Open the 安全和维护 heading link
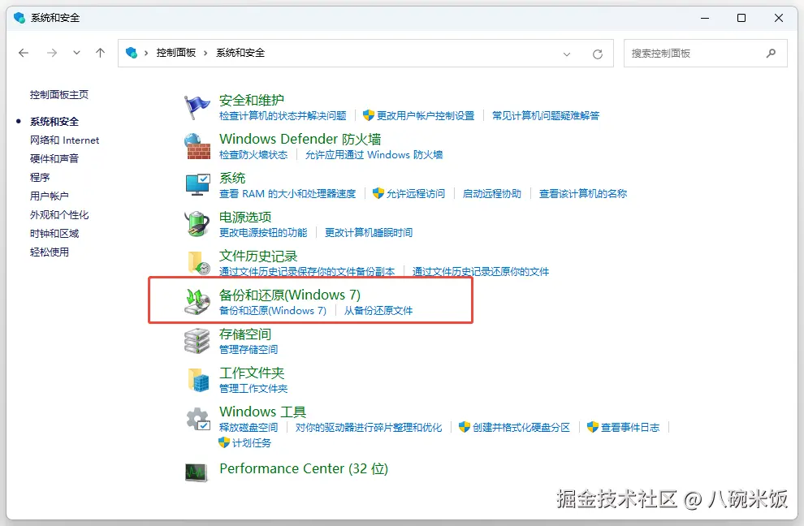This screenshot has width=804, height=526. (251, 100)
